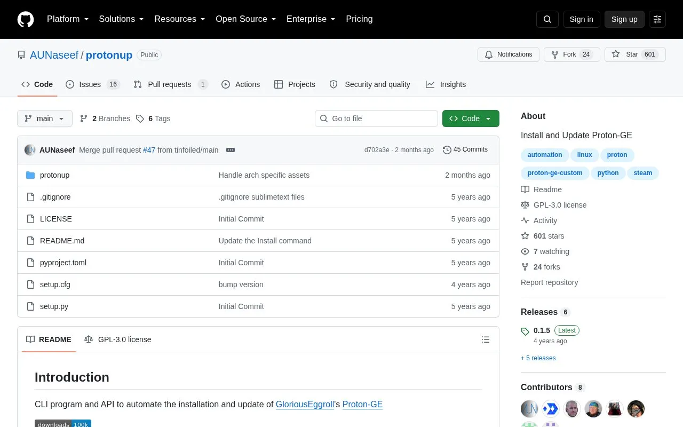View the 2 Branches link

tap(105, 118)
